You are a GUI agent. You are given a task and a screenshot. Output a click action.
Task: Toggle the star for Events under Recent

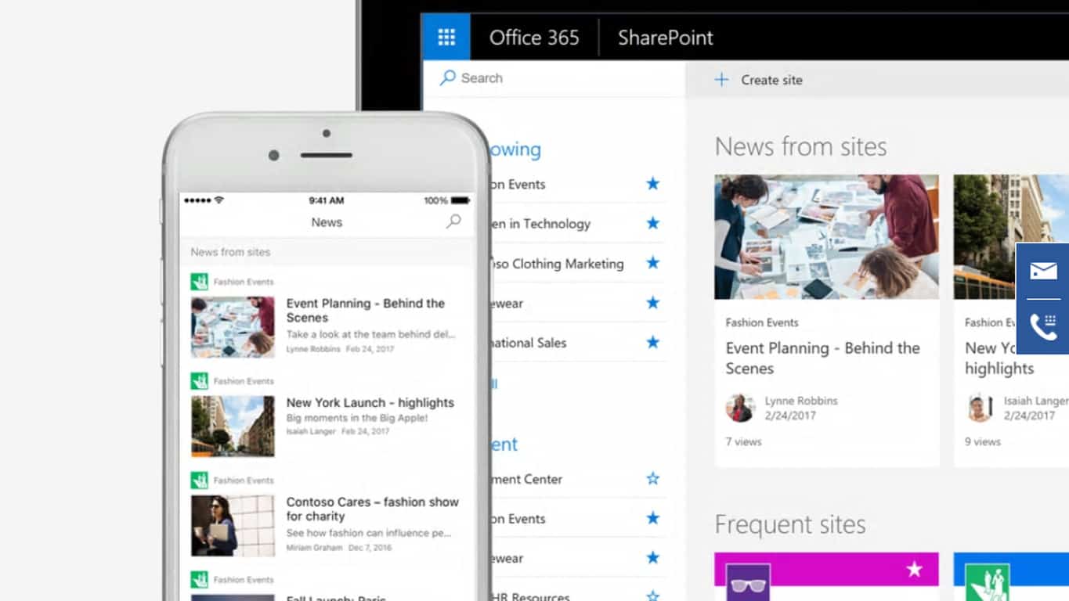652,518
